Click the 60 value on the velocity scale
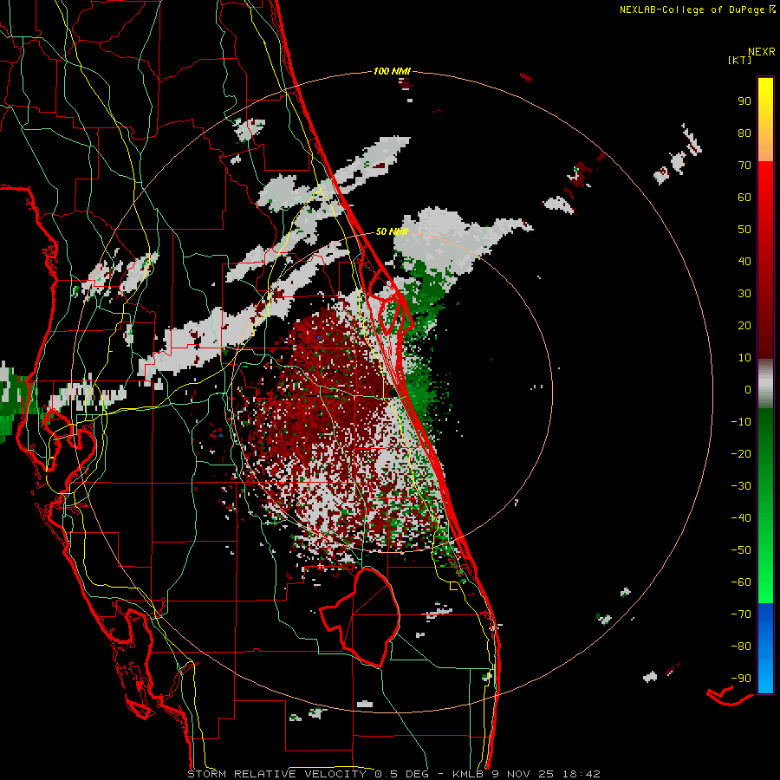Image resolution: width=780 pixels, height=780 pixels. point(744,197)
